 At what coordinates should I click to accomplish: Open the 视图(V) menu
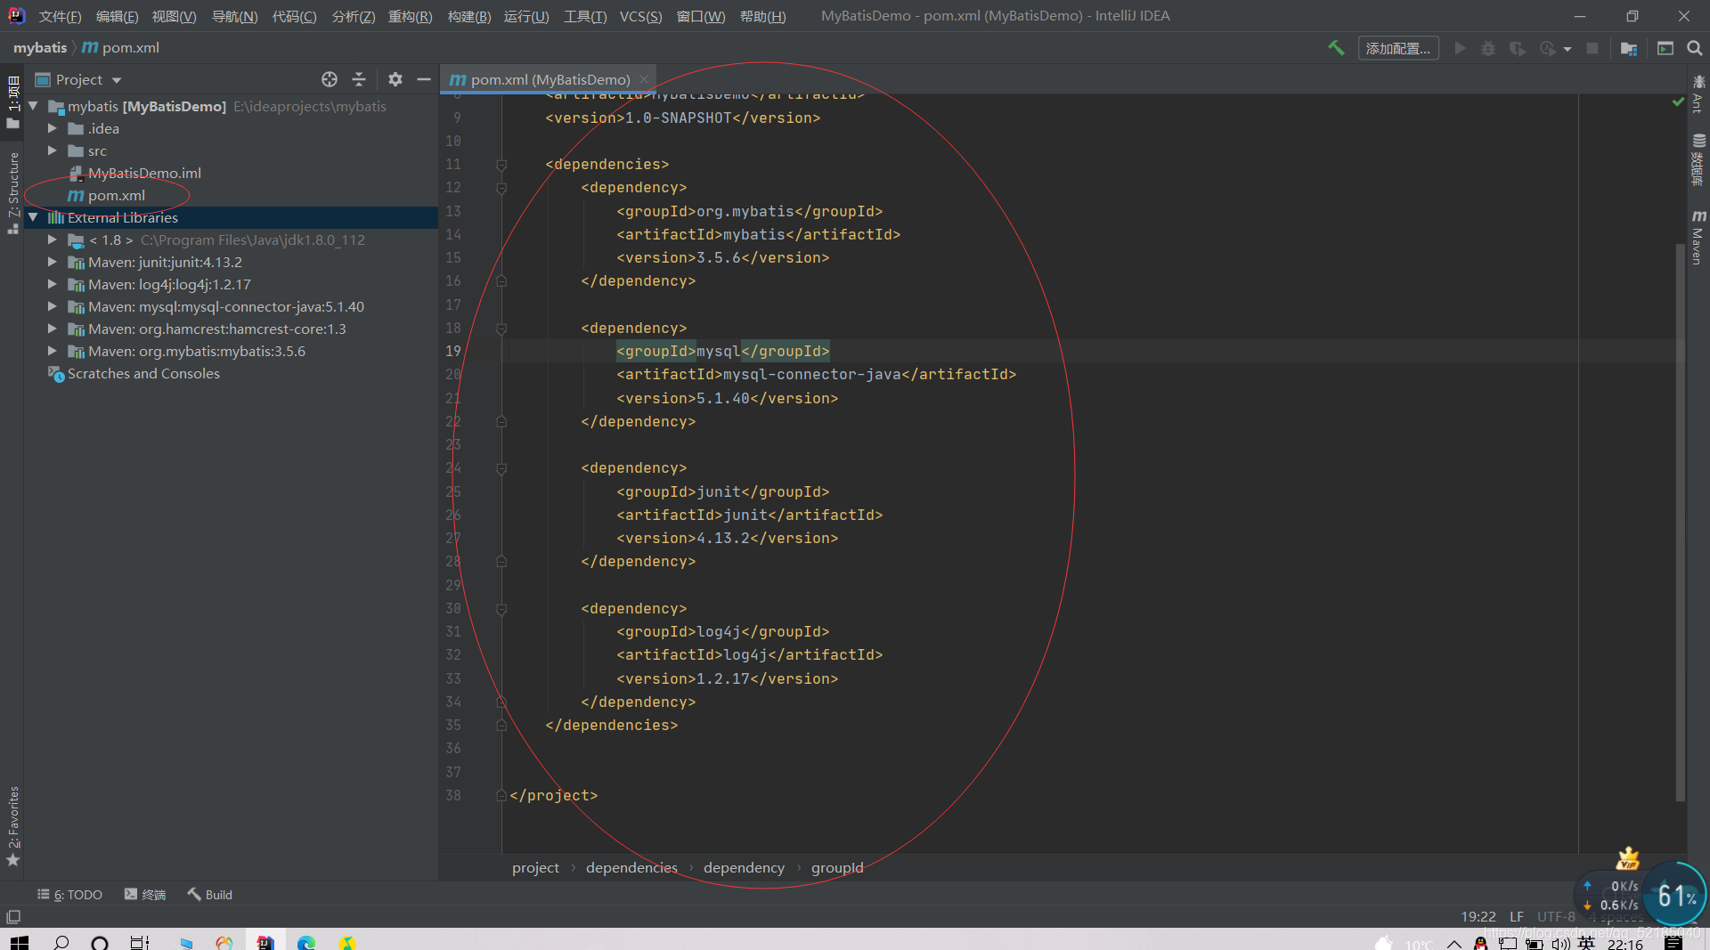(x=174, y=16)
